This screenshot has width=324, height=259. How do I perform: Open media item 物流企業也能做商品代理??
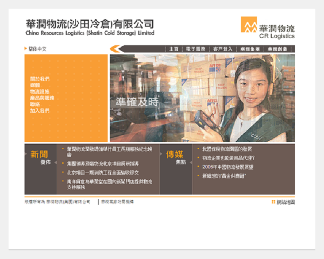(x=229, y=158)
